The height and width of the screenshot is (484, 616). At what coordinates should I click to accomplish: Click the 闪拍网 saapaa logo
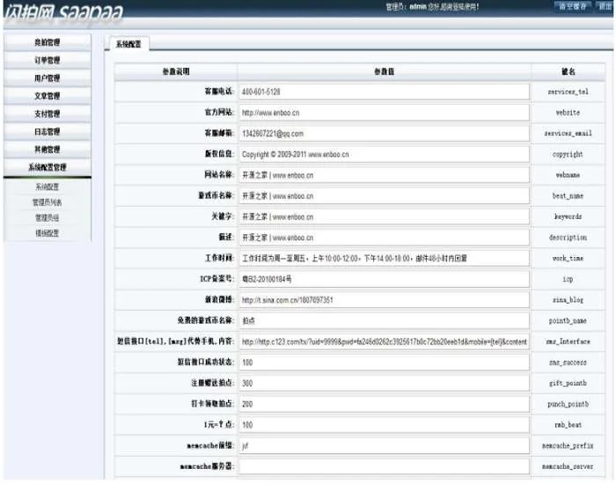pos(62,12)
